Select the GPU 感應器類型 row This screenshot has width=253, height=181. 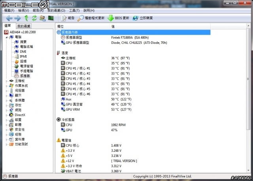[134, 43]
